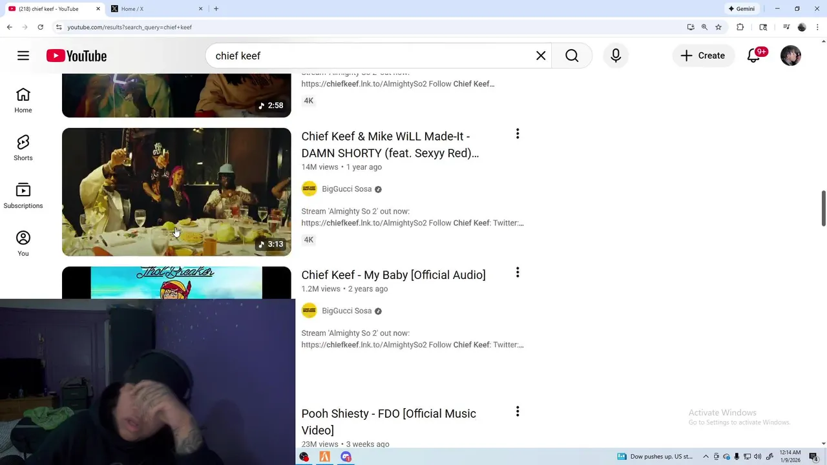Click '14M views' text
Screen dimensions: 827x465
pos(320,167)
